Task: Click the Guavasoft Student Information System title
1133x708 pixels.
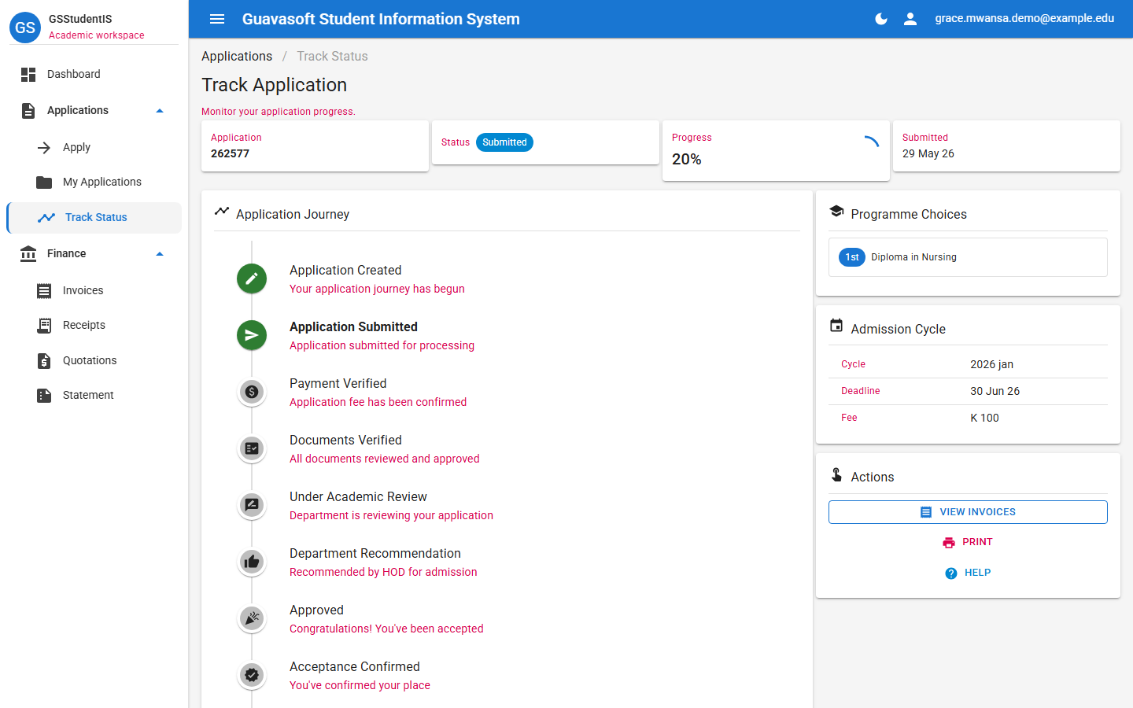Action: (x=381, y=19)
